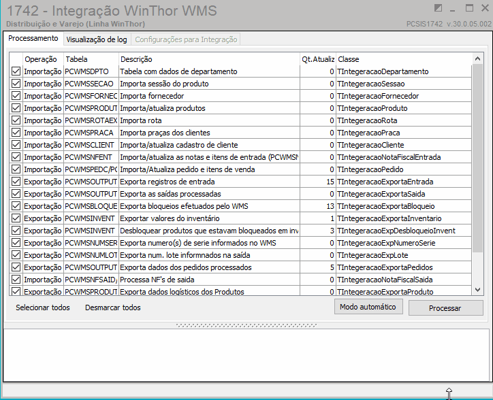Close the 1742 Integração window
493x400 pixels.
[485, 8]
